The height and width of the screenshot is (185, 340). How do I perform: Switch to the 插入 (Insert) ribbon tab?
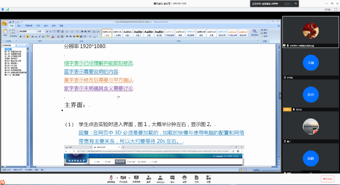19,25
